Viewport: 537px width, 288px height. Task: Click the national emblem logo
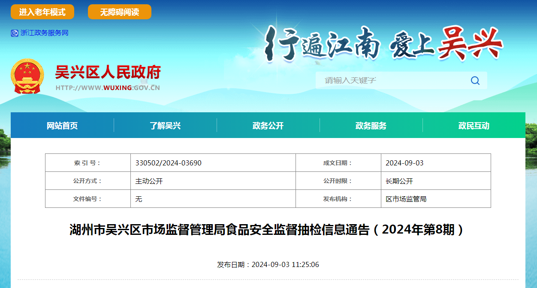(27, 77)
